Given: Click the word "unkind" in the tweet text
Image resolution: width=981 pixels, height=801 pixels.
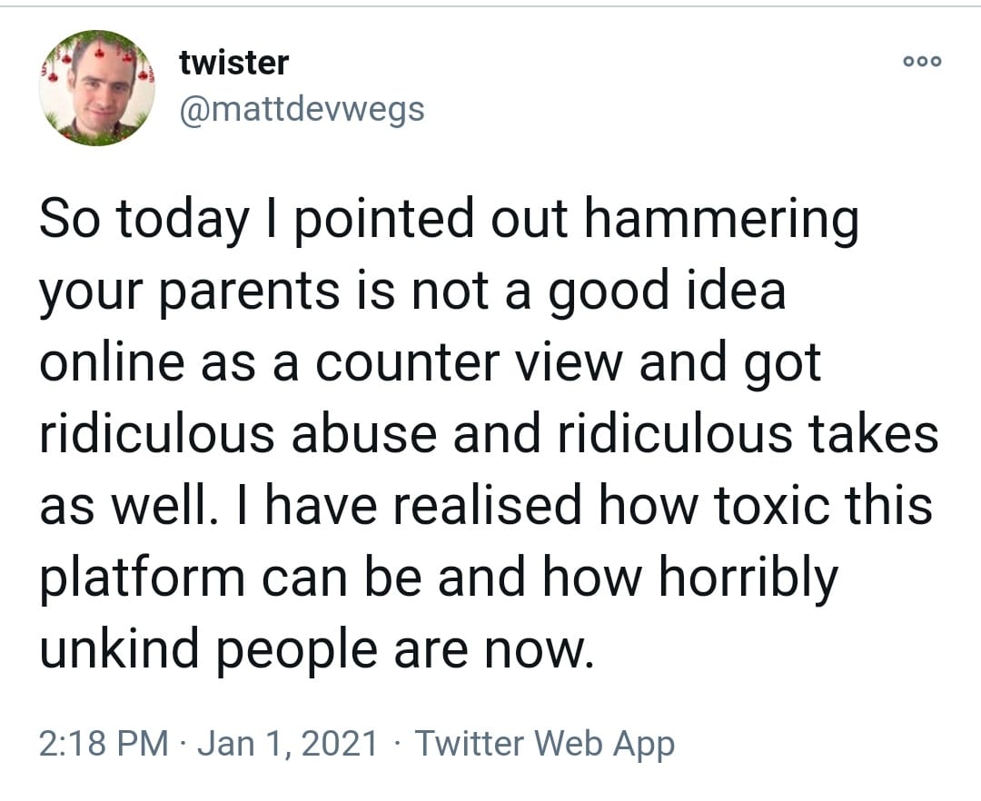Looking at the screenshot, I should (x=119, y=648).
